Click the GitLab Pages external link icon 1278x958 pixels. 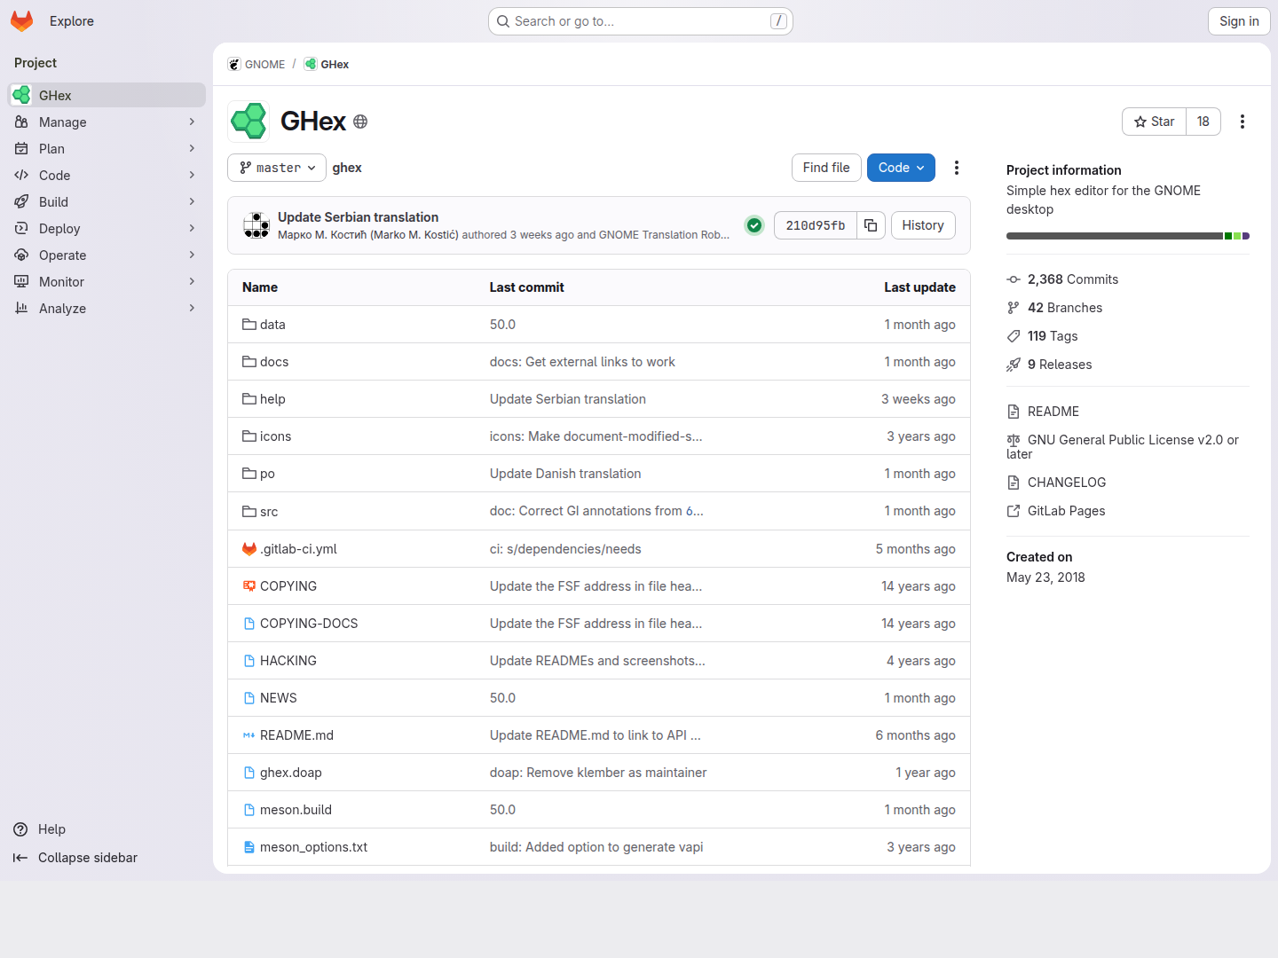[x=1014, y=511]
